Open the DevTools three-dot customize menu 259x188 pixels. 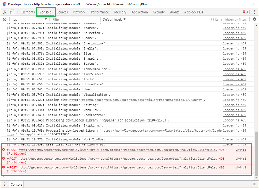pos(254,12)
